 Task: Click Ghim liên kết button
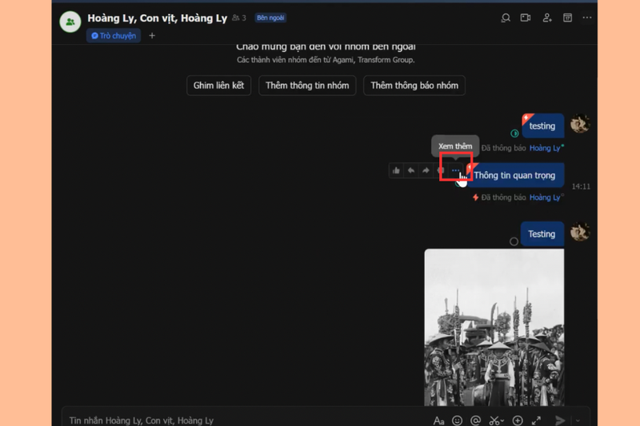(218, 86)
